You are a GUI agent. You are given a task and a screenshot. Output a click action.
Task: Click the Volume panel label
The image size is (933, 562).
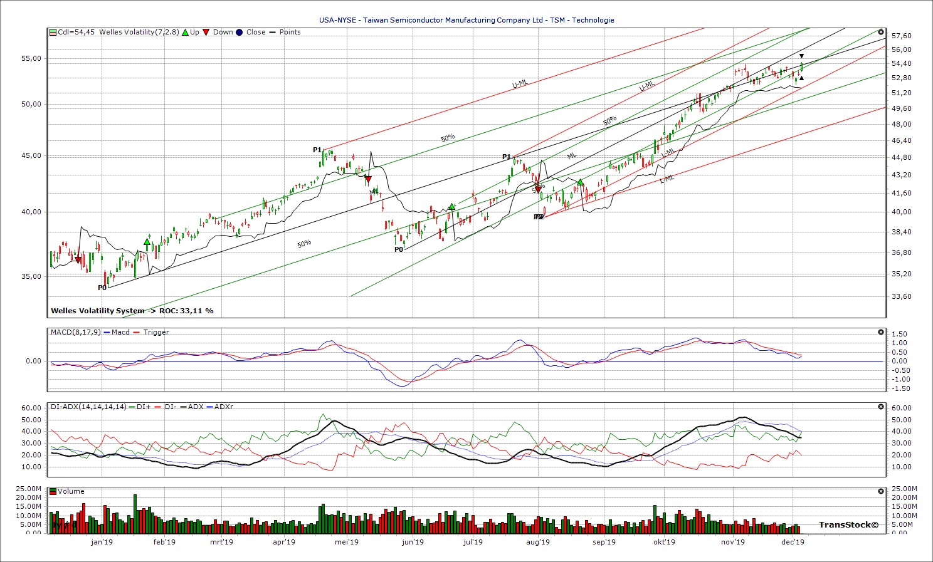point(71,491)
